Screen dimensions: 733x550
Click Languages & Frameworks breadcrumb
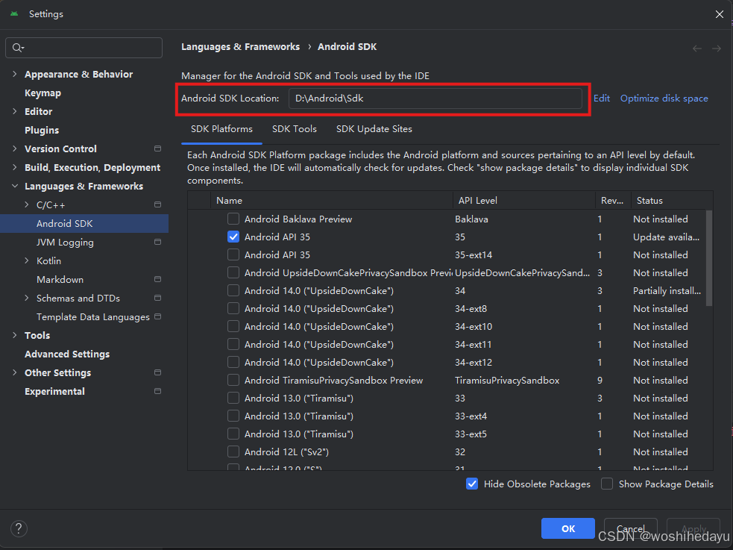(240, 47)
